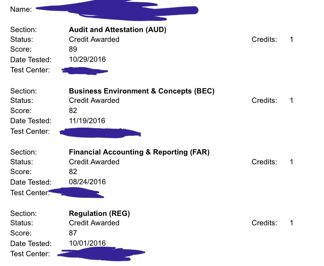Click the Date Tested: label under FAR
The image size is (324, 266).
click(31, 182)
